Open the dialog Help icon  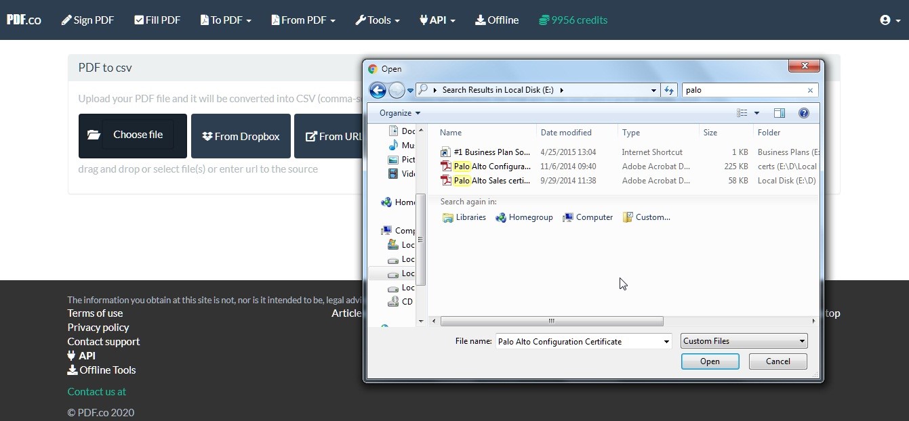click(x=804, y=113)
